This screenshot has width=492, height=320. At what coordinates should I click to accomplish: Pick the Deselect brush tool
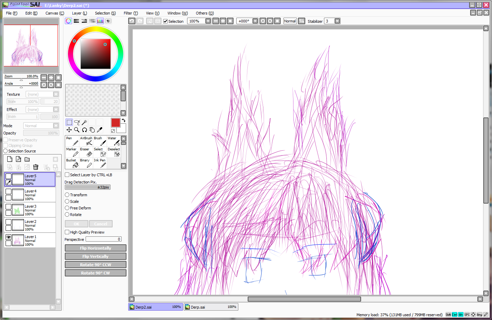point(114,152)
